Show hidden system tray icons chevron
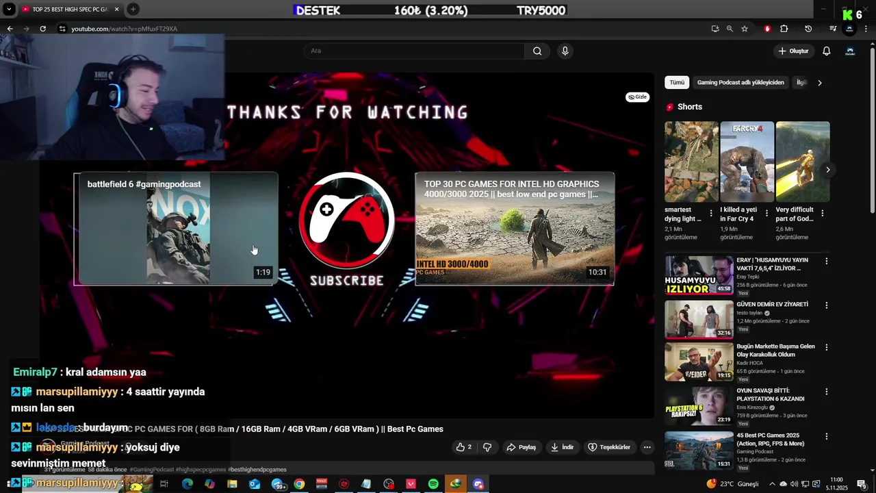 [x=773, y=484]
